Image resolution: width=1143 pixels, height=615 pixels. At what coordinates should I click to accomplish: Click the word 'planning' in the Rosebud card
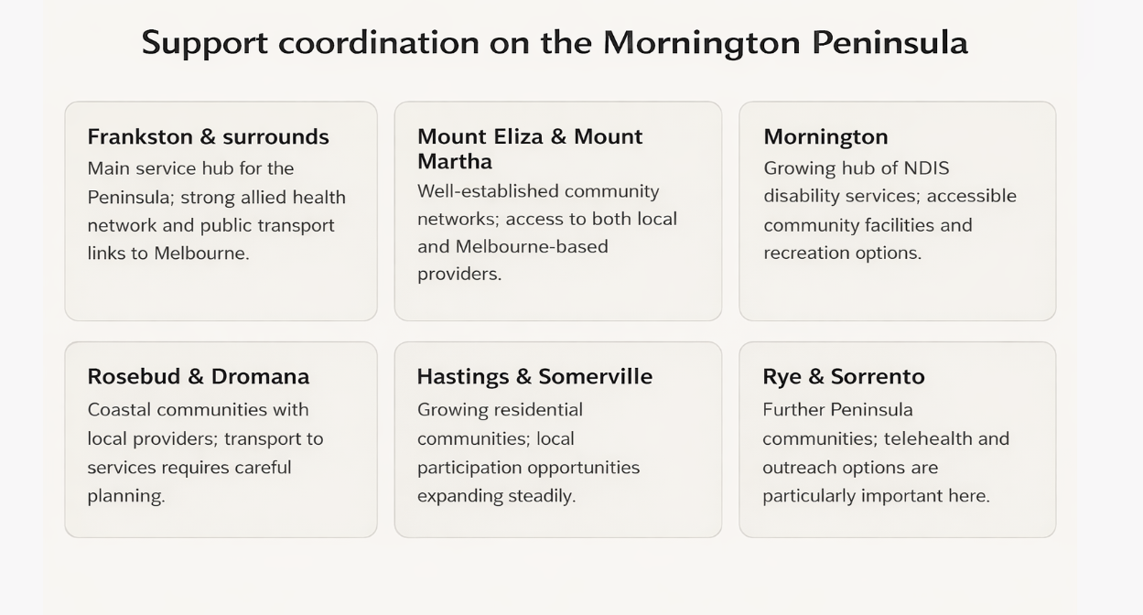tap(124, 496)
